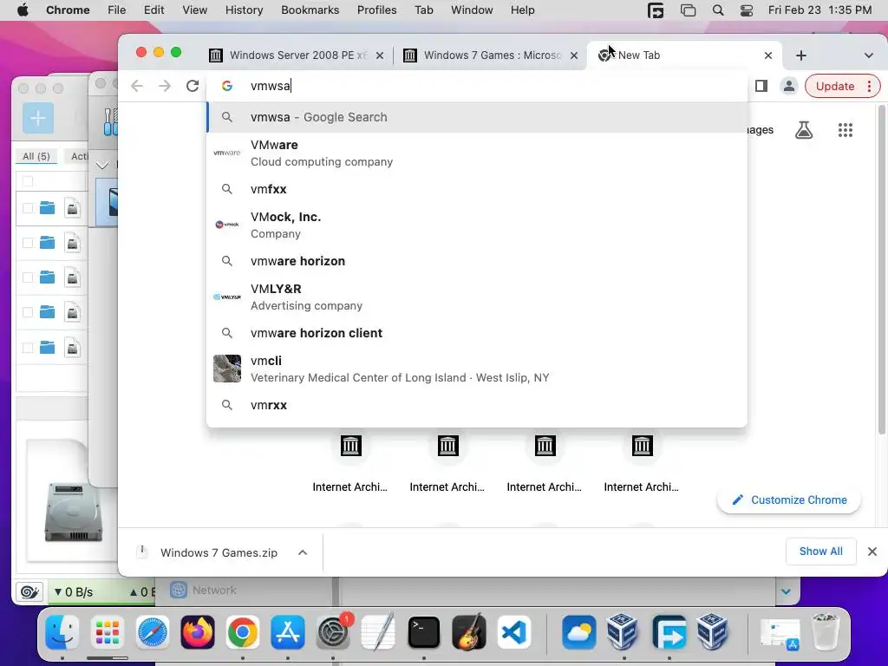
Task: Choose vmwsa - Google Search suggestion
Action: click(477, 117)
